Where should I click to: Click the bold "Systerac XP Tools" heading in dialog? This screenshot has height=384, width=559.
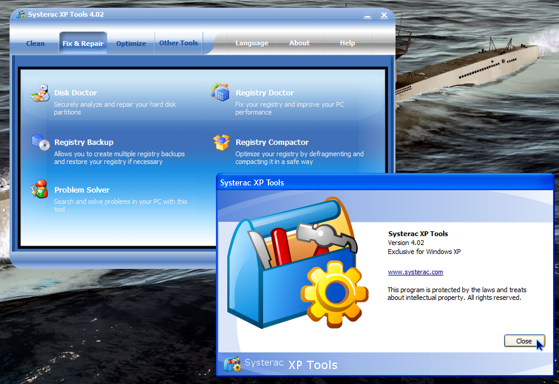pyautogui.click(x=418, y=234)
